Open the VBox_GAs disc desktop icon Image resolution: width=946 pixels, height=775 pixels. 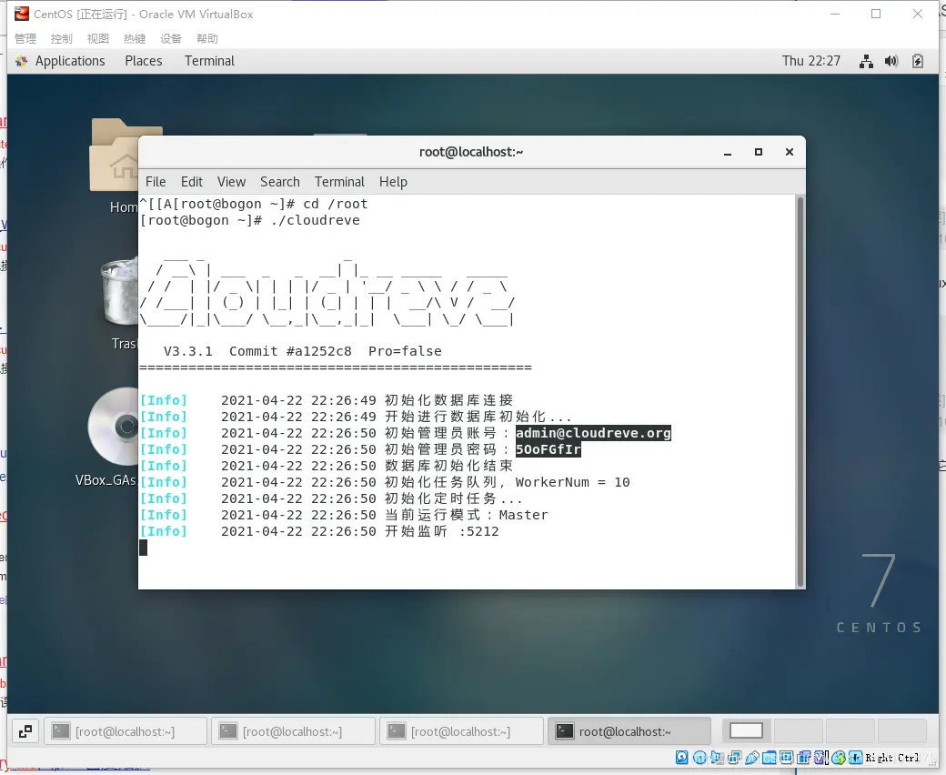[112, 437]
